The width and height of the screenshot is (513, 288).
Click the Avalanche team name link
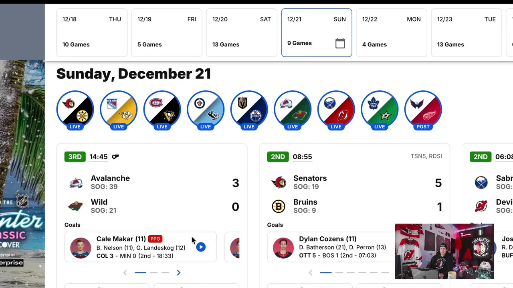(110, 178)
